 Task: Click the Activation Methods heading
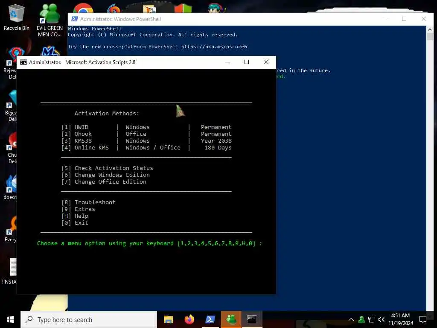tap(107, 114)
